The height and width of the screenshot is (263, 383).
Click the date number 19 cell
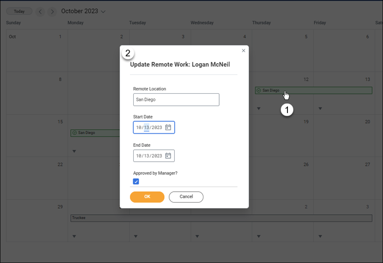click(283, 135)
